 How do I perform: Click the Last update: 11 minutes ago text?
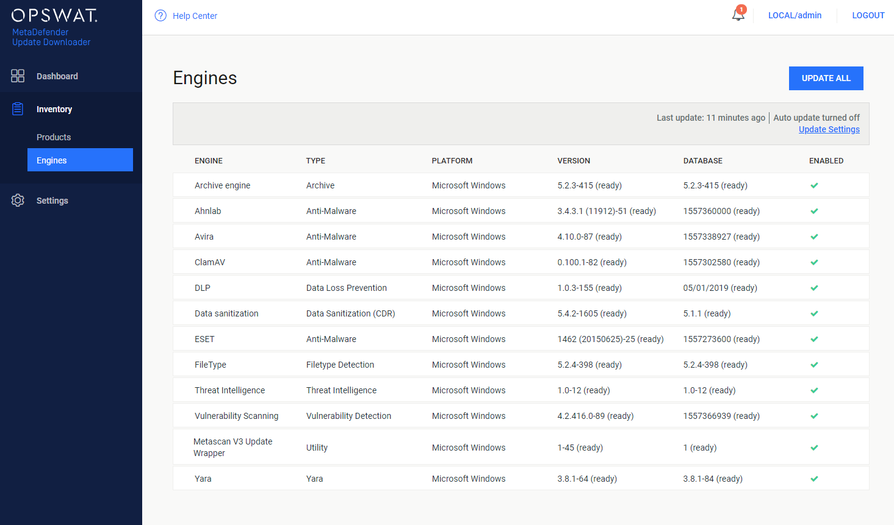pyautogui.click(x=711, y=118)
